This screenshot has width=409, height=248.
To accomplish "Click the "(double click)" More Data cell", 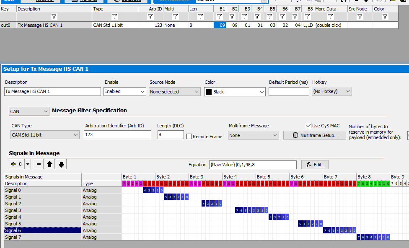I will [331, 25].
